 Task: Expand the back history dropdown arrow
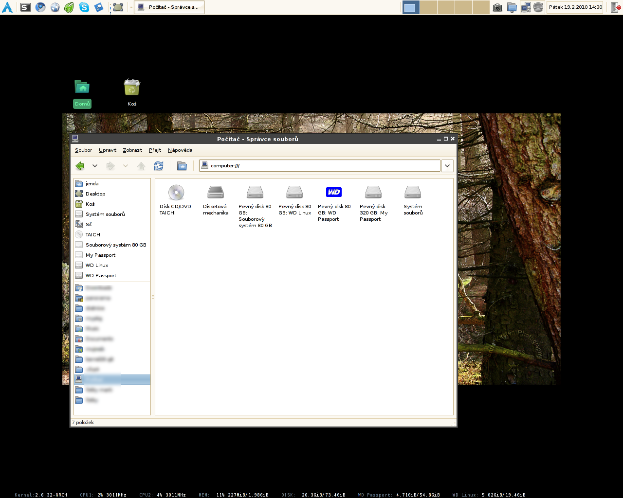(x=95, y=166)
